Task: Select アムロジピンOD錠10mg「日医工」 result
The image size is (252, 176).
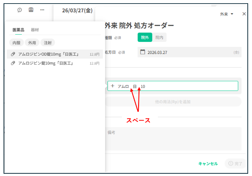Action: (x=55, y=54)
